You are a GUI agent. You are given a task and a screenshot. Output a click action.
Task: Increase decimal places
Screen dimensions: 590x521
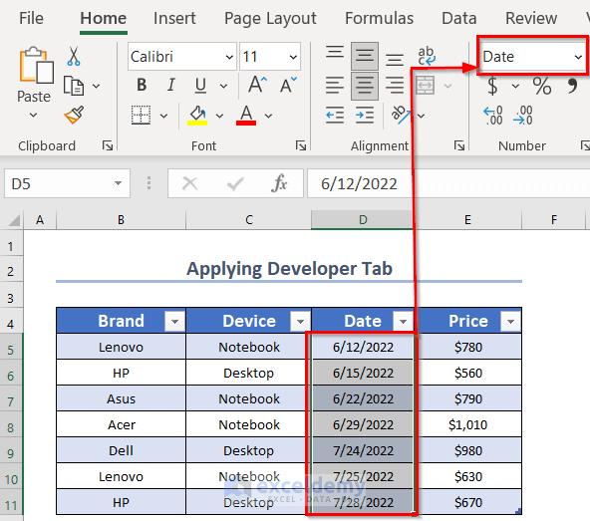click(493, 116)
